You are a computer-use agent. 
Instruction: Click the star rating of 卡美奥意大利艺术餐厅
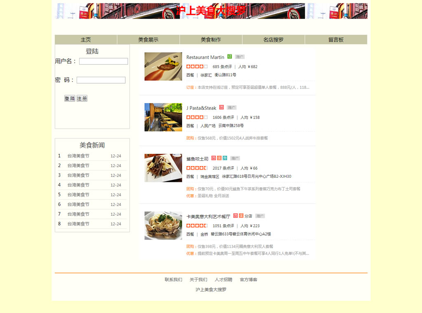point(197,226)
